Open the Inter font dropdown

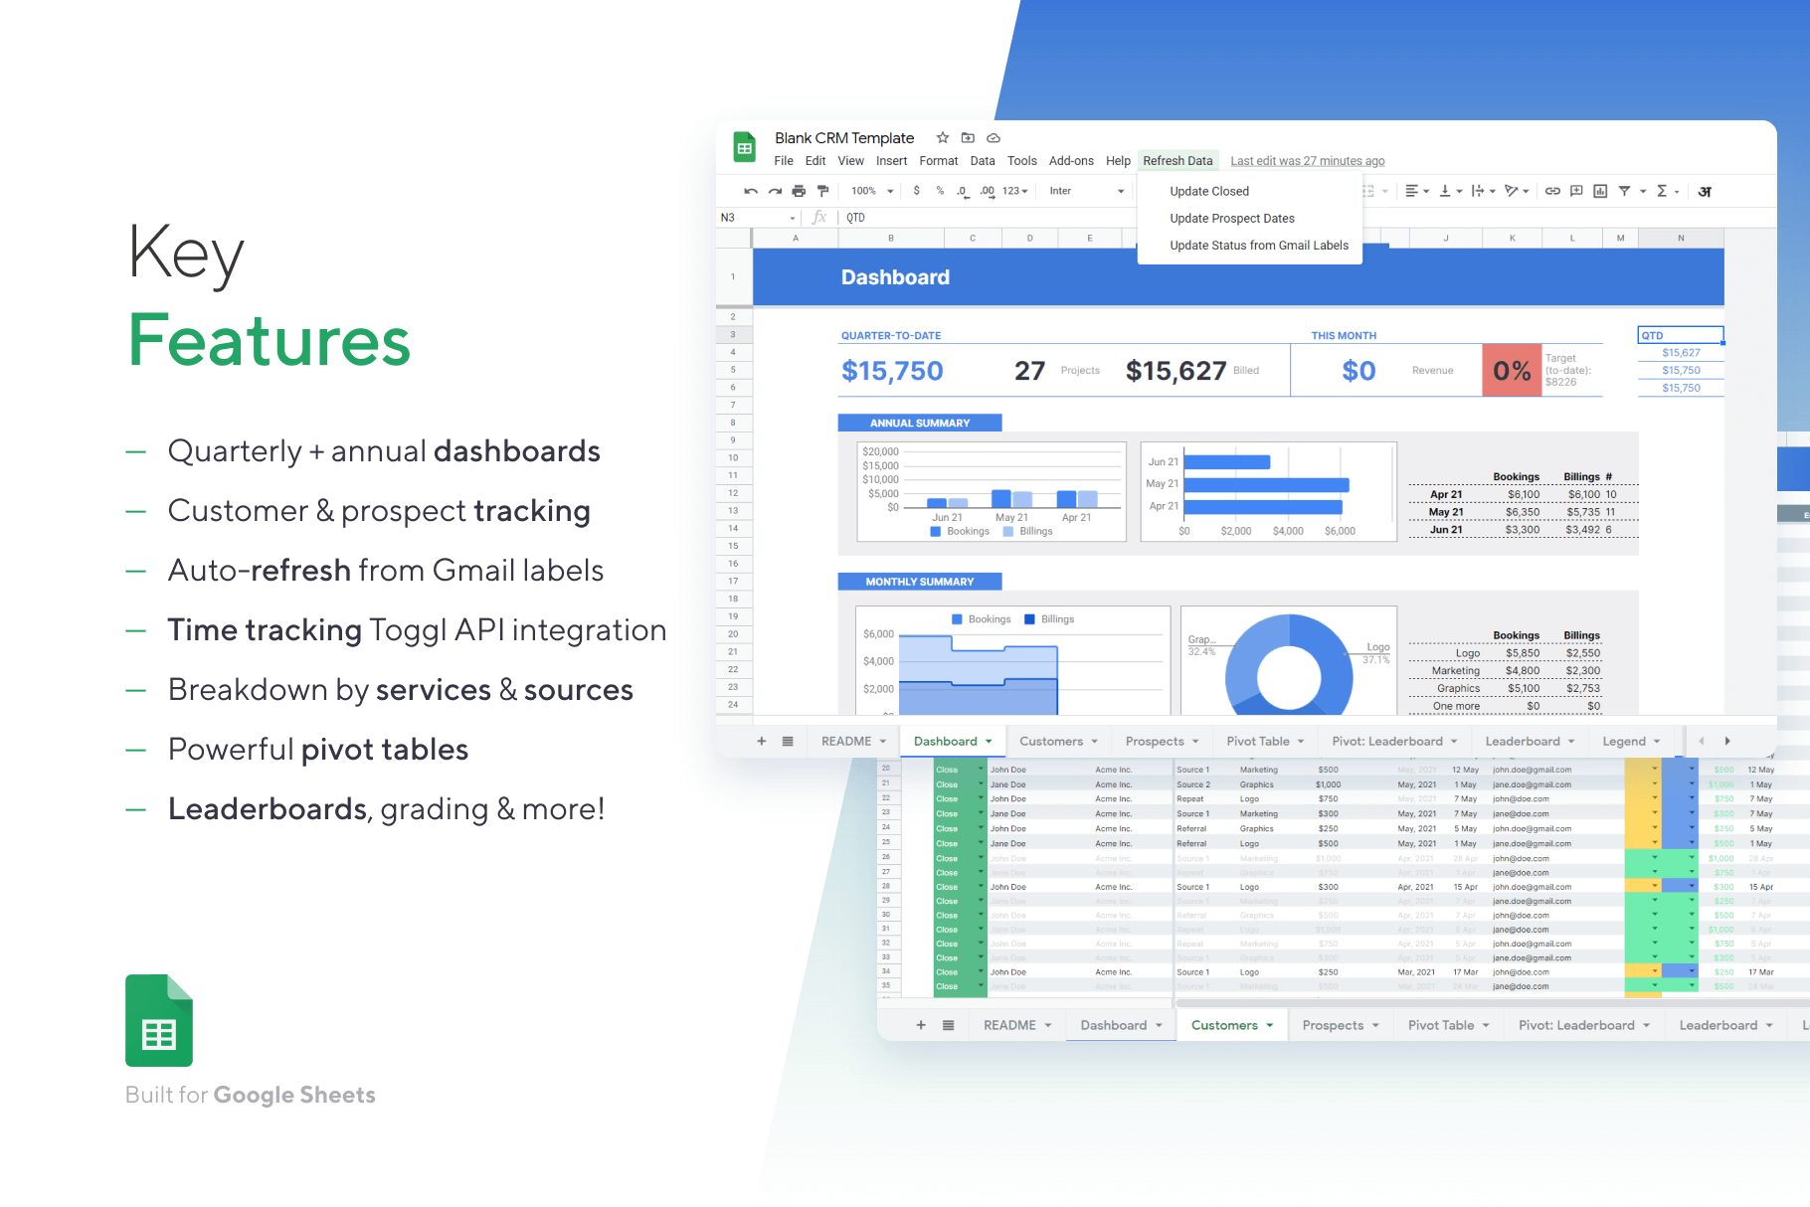click(1086, 191)
